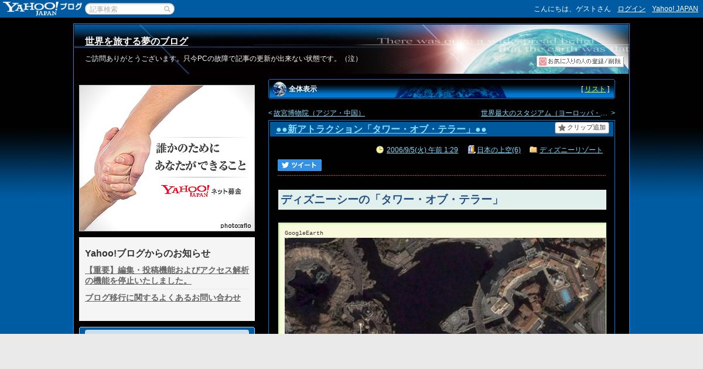Go to next post 世界最大のスタジアム
Viewport: 703px width, 369px height.
[x=544, y=113]
